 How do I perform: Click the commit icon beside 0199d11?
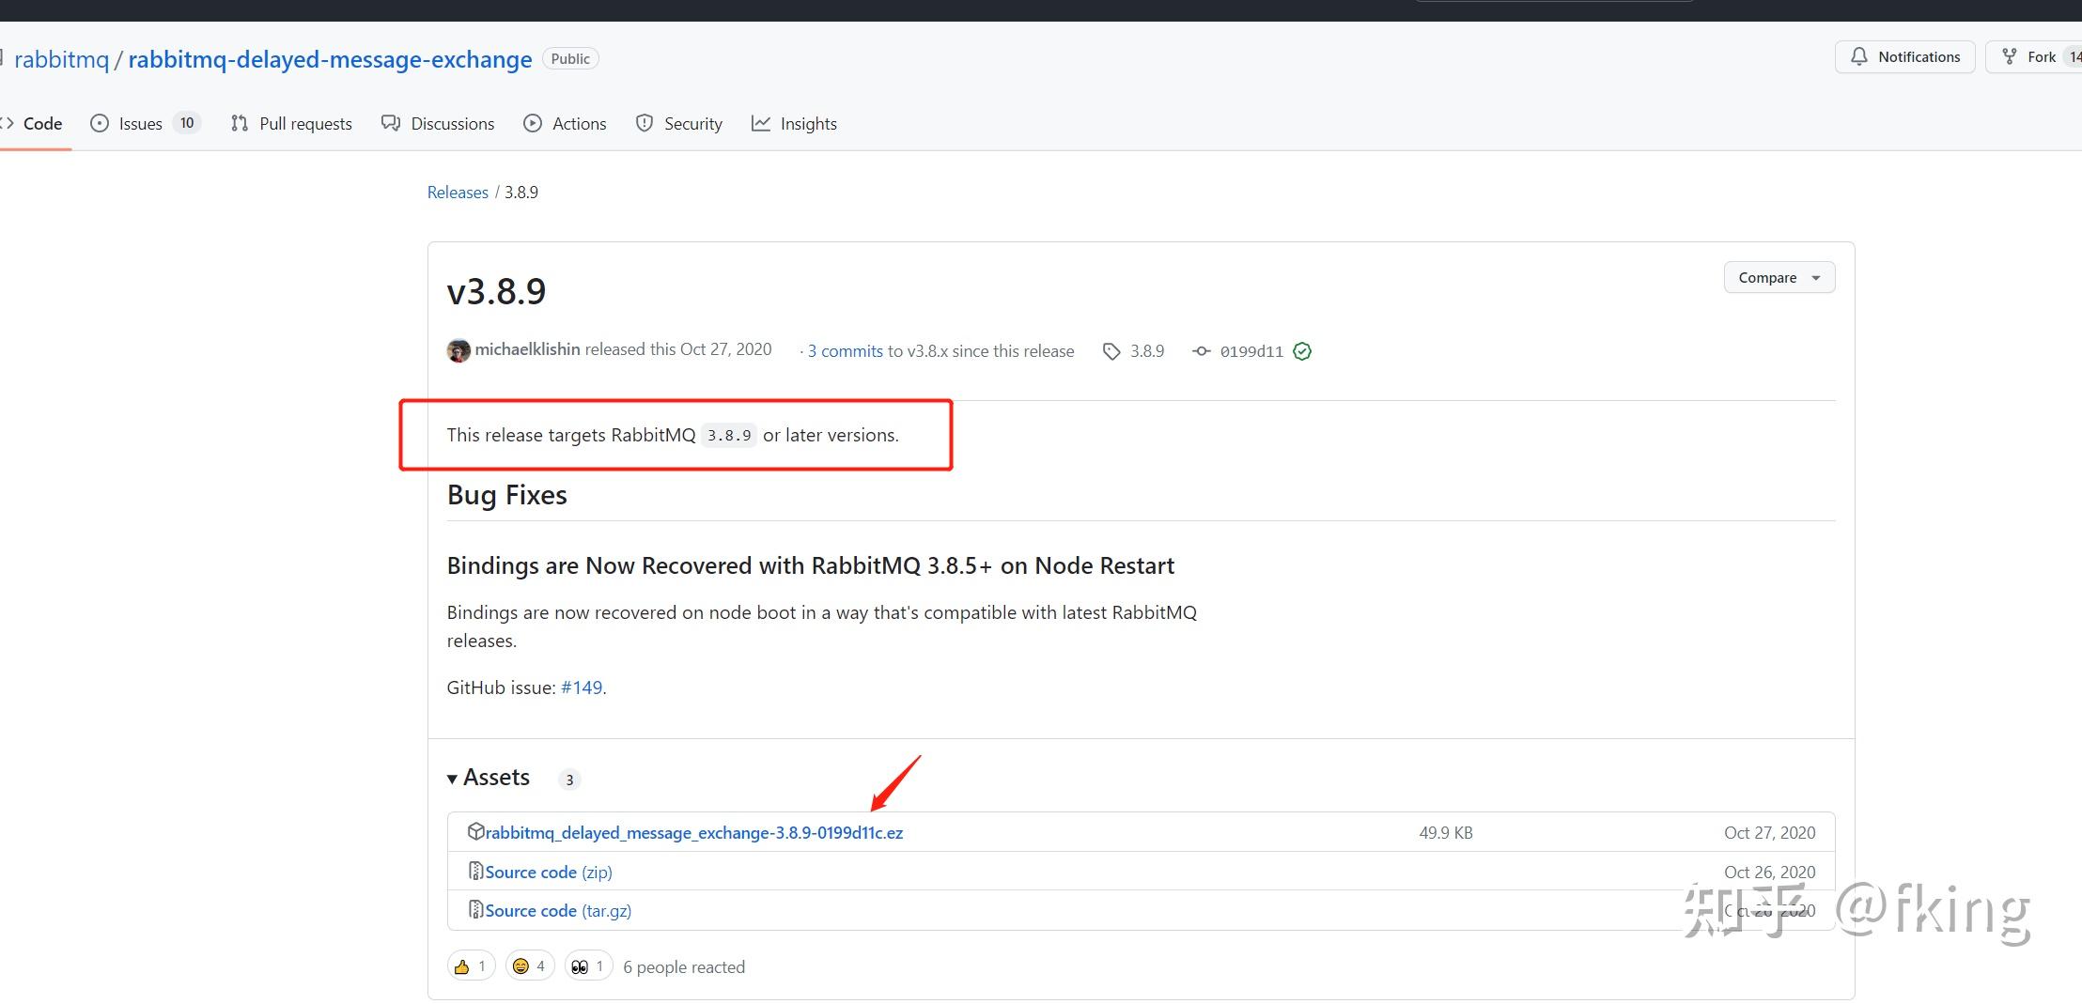(x=1201, y=350)
